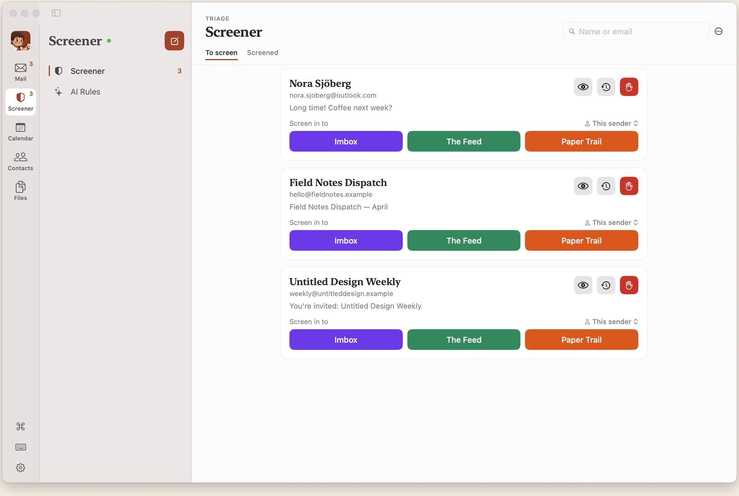This screenshot has height=496, width=739.
Task: Screen Field Notes Dispatch into Paper Trail
Action: pyautogui.click(x=581, y=241)
